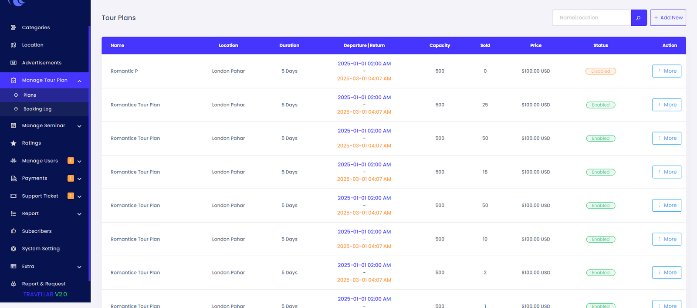Click More on the row with 2 sold
The image size is (697, 308).
[667, 273]
